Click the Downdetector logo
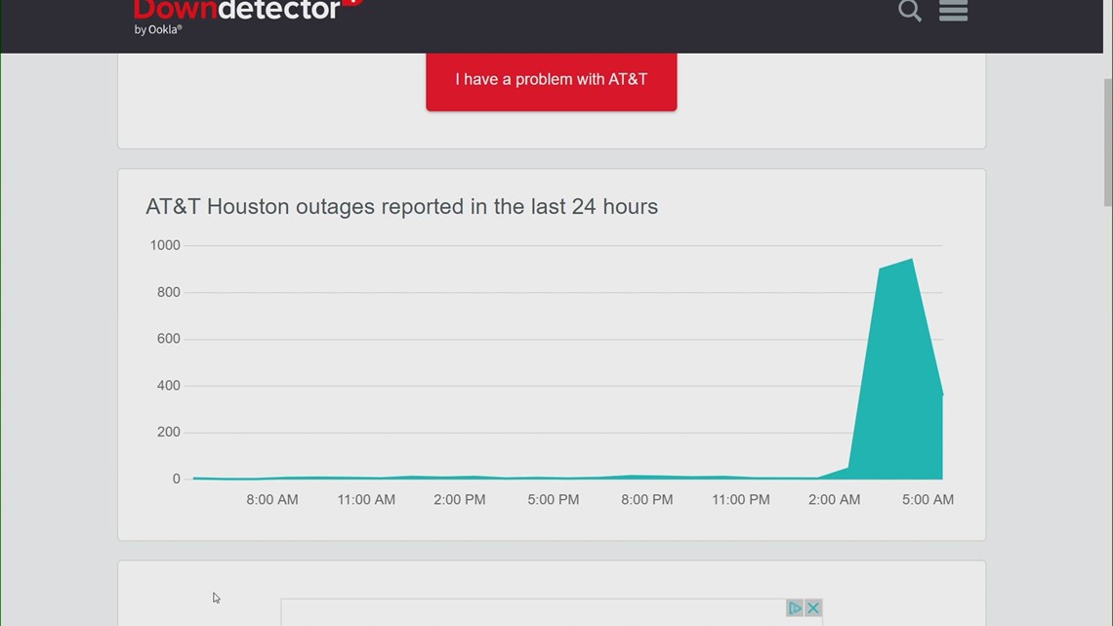This screenshot has height=626, width=1113. coord(248,10)
